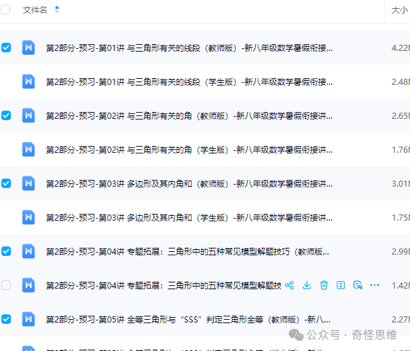Viewport: 410px width, 351px height.
Task: Open file 第02讲 与三角形有关的角（教师版）
Action: coord(189,115)
